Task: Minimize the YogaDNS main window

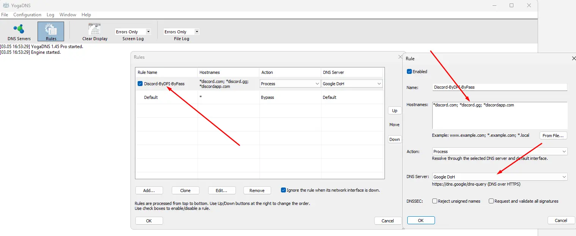Action: 494,5
